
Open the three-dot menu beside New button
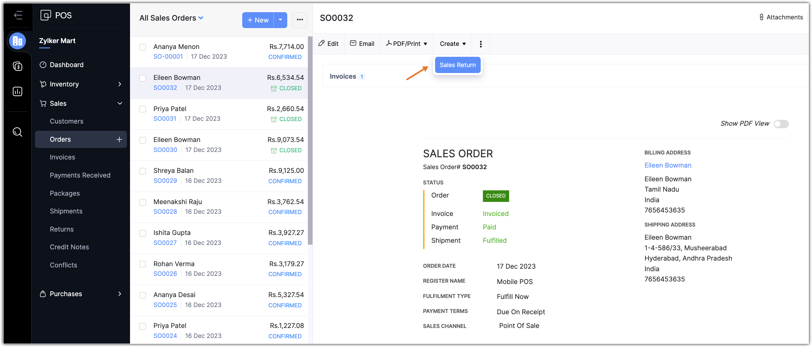point(299,20)
